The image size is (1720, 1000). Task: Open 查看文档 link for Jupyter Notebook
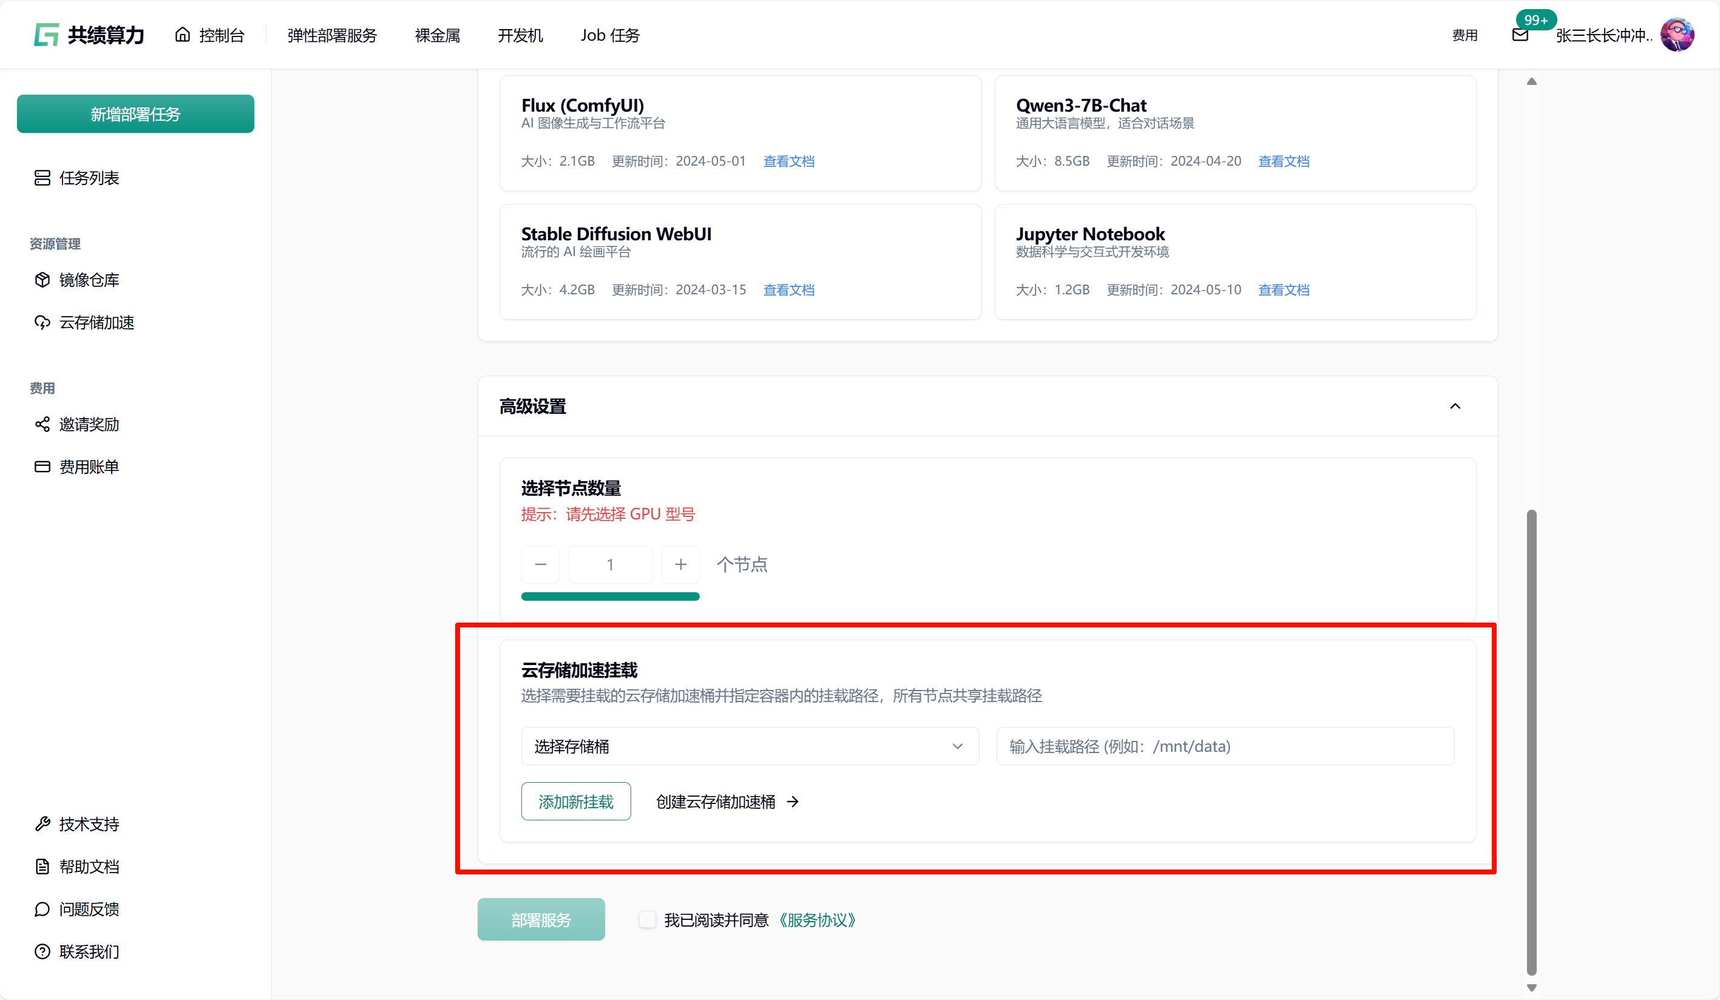coord(1283,290)
